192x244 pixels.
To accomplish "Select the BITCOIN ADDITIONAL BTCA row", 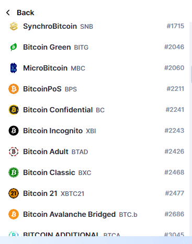I will [96, 233].
